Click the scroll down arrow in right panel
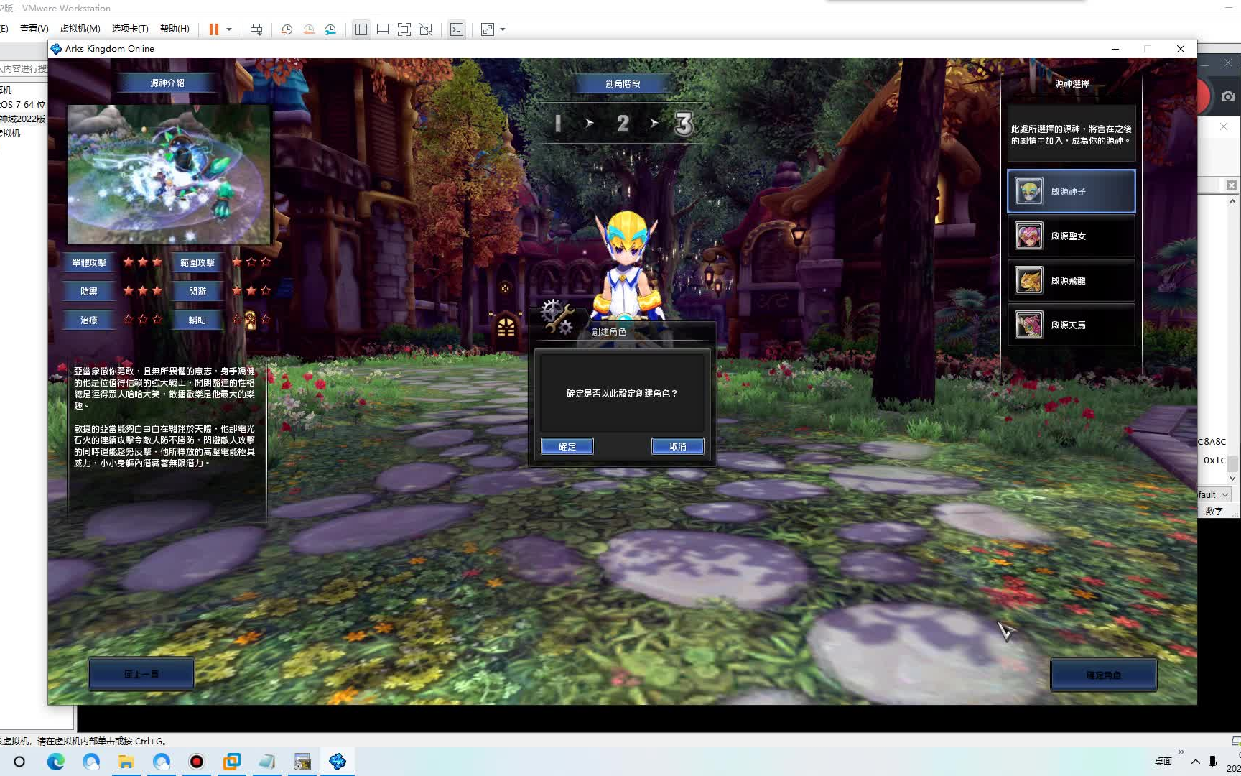This screenshot has height=776, width=1241. 1232,478
